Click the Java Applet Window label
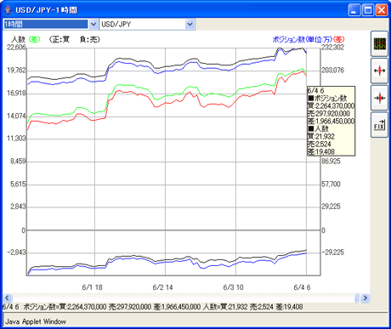This screenshot has height=329, width=391. pos(36,321)
